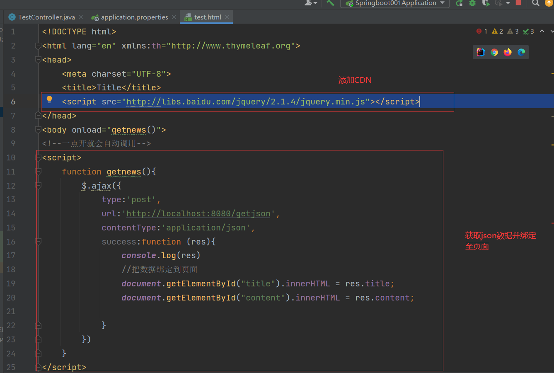Click the green typo checkmark indicator
Screen dimensions: 554x373
pyautogui.click(x=528, y=31)
